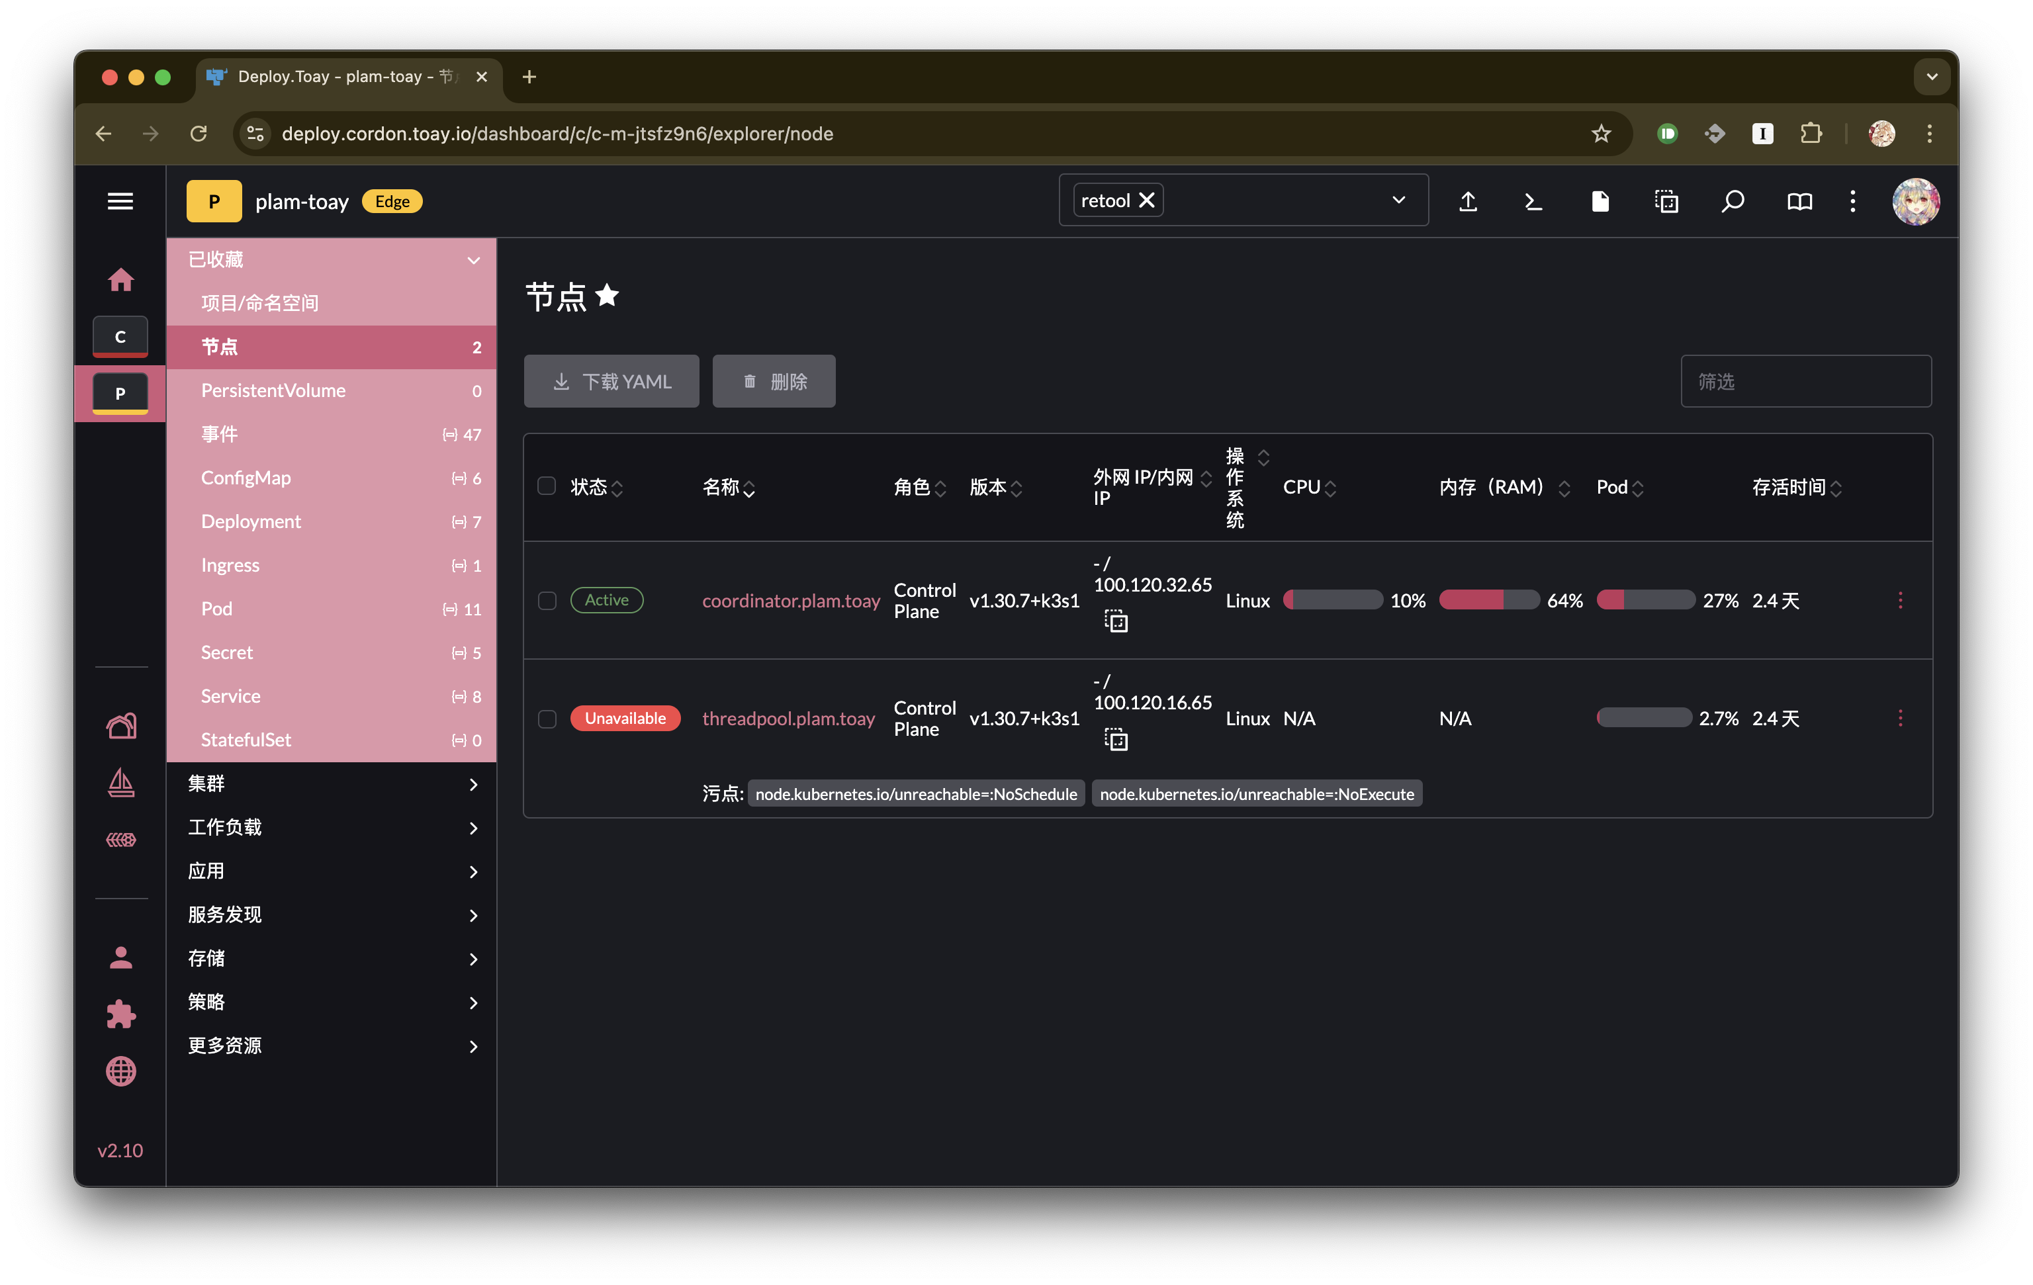Select Deployment in the sidebar
The height and width of the screenshot is (1285, 2033).
click(x=251, y=522)
